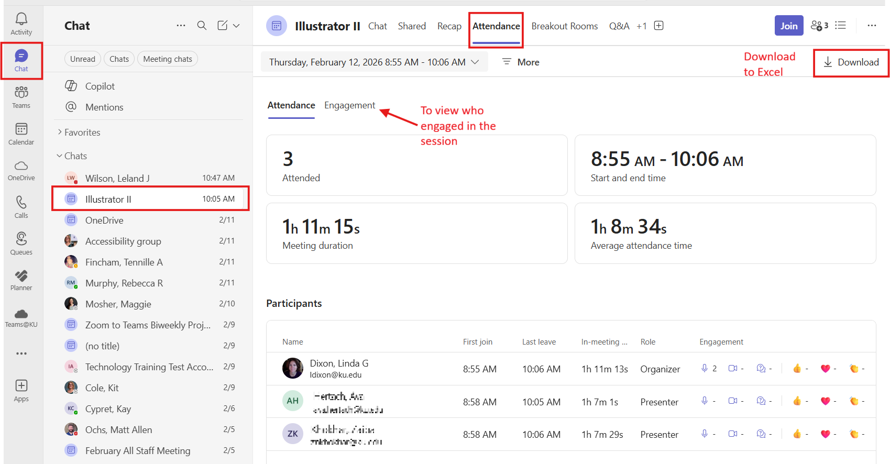Open the Activity bell icon

[x=21, y=24]
